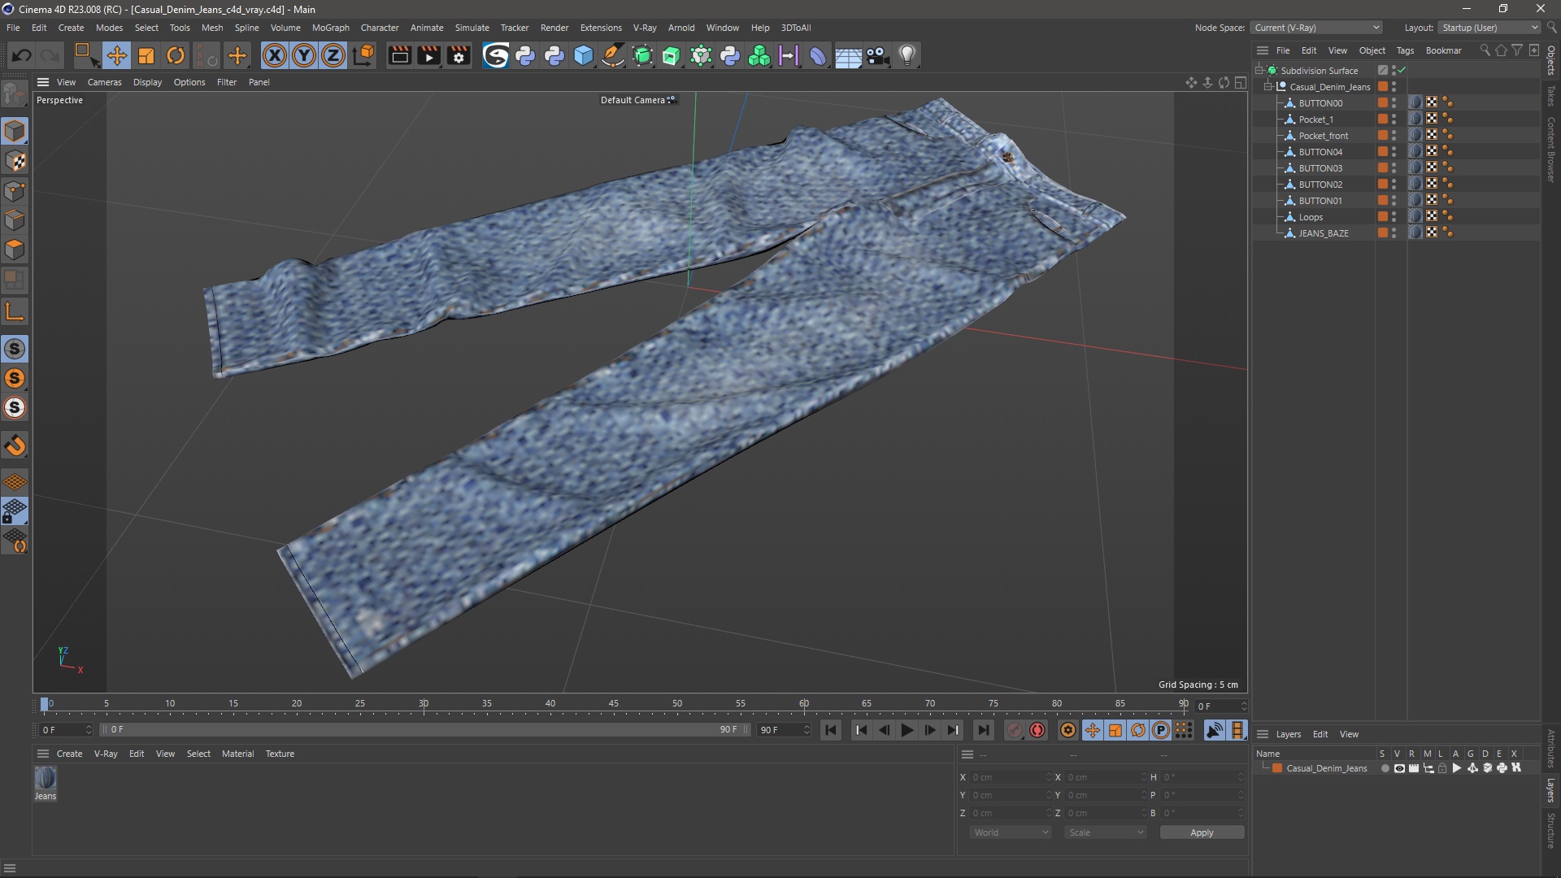
Task: Open the V-Ray menu
Action: [x=644, y=28]
